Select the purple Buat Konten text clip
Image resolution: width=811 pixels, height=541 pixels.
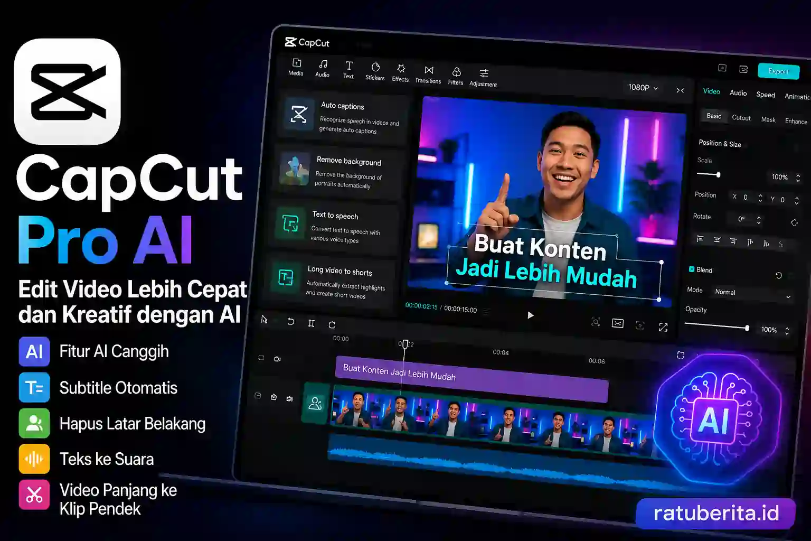tap(472, 378)
